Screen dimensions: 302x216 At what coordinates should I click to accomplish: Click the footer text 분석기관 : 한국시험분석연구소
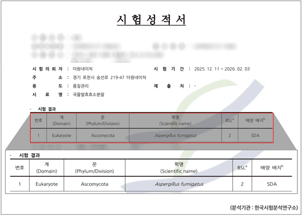[264, 207]
